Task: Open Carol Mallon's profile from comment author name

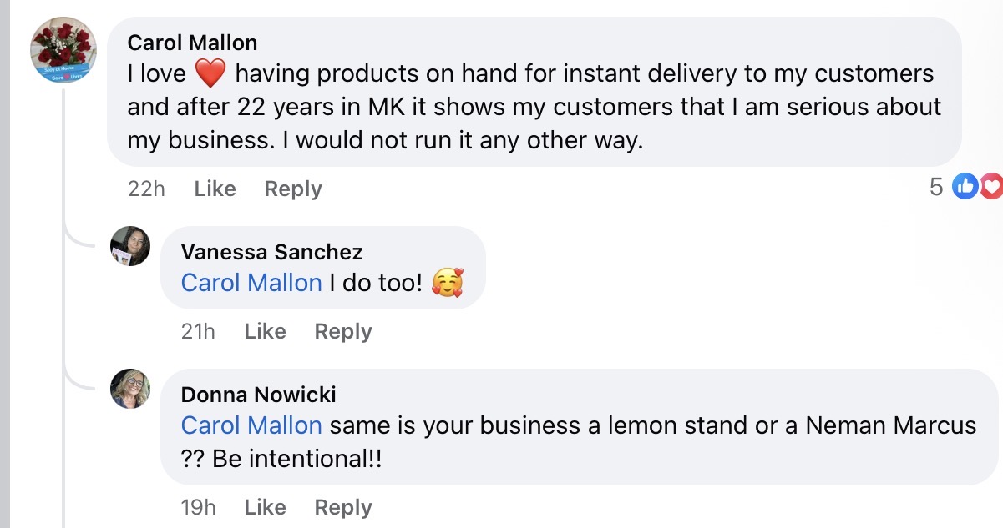Action: [192, 43]
